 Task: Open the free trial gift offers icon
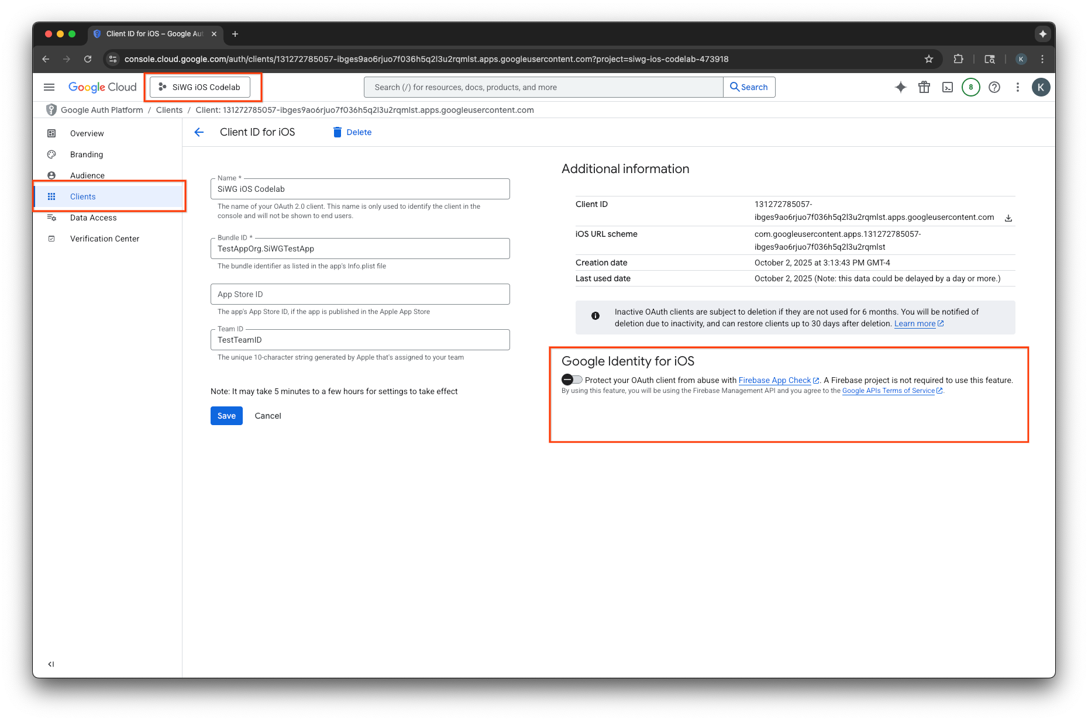coord(924,87)
